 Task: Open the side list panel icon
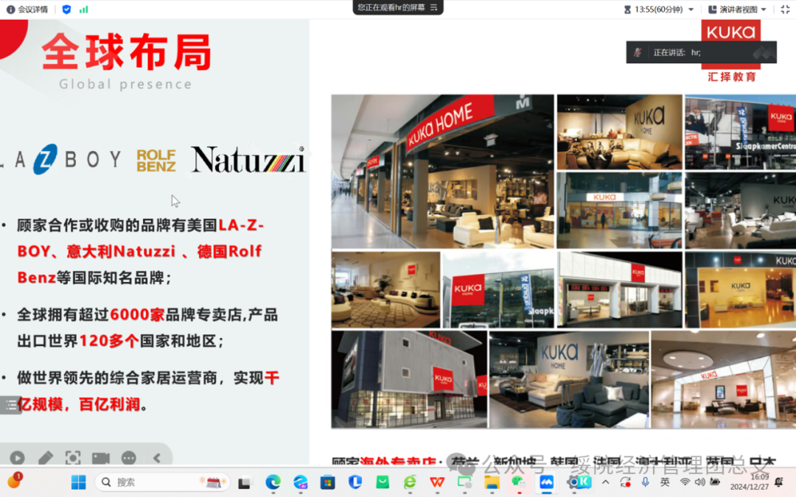[11, 404]
